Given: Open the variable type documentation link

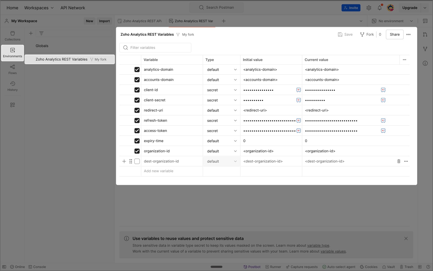Looking at the screenshot, I should pyautogui.click(x=318, y=246).
